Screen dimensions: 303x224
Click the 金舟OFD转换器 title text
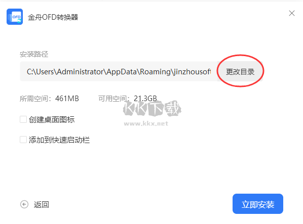(53, 17)
